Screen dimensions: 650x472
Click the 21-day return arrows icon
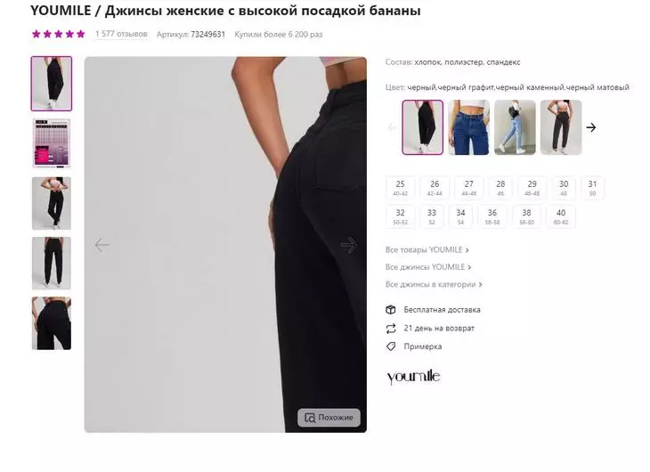click(391, 329)
